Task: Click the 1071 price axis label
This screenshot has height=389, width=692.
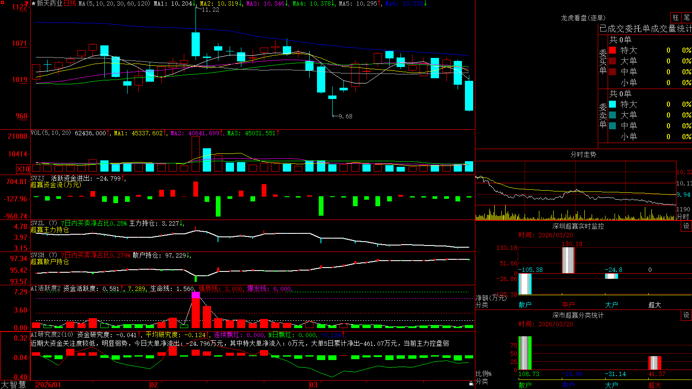Action: 20,43
